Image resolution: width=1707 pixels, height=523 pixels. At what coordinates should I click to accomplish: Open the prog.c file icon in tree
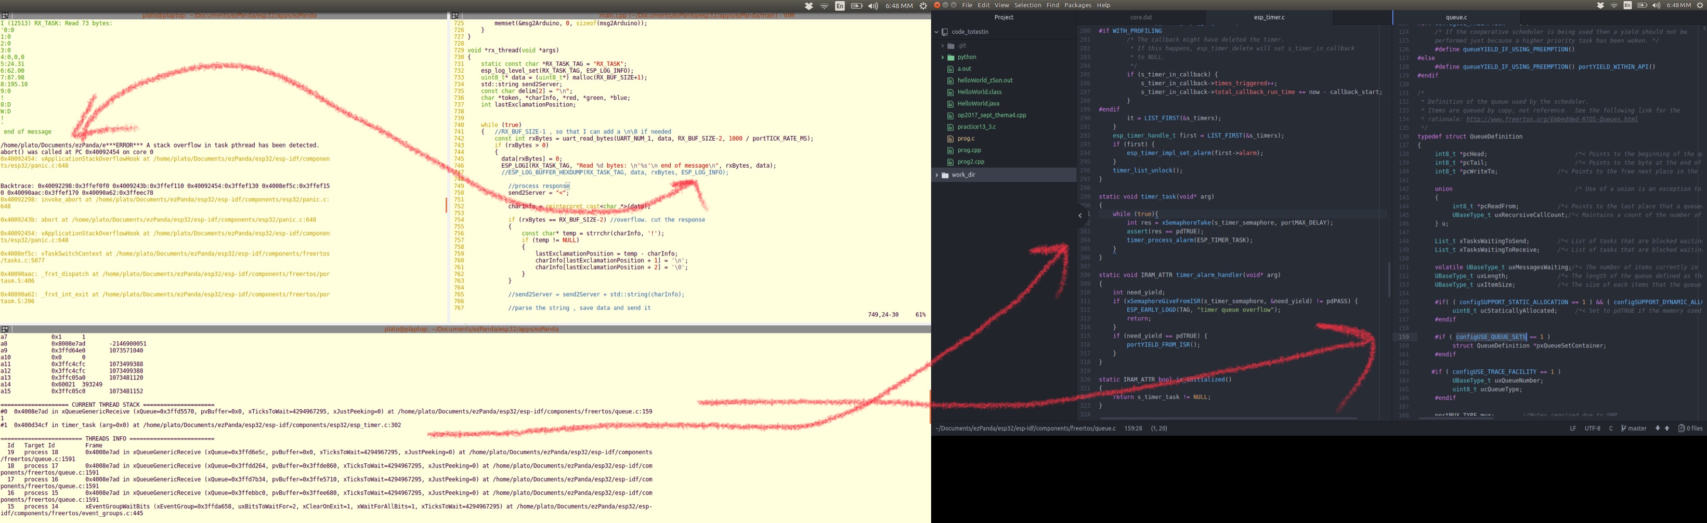pyautogui.click(x=950, y=138)
